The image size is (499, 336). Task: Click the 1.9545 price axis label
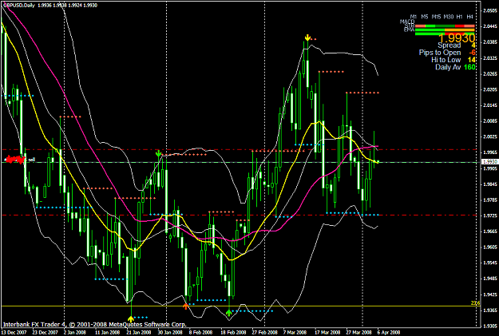(x=489, y=263)
